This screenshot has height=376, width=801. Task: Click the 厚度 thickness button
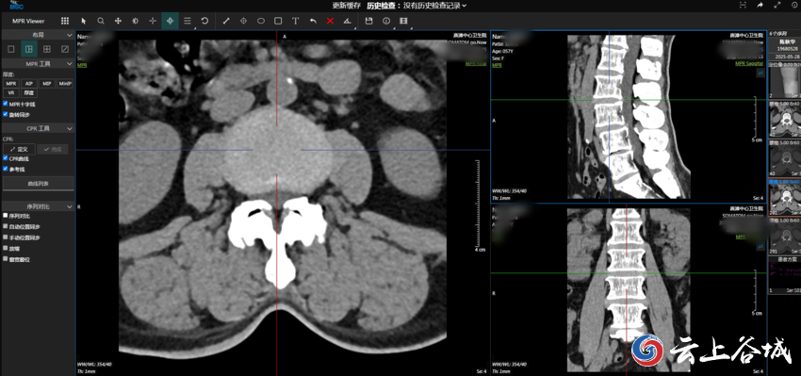click(x=28, y=93)
